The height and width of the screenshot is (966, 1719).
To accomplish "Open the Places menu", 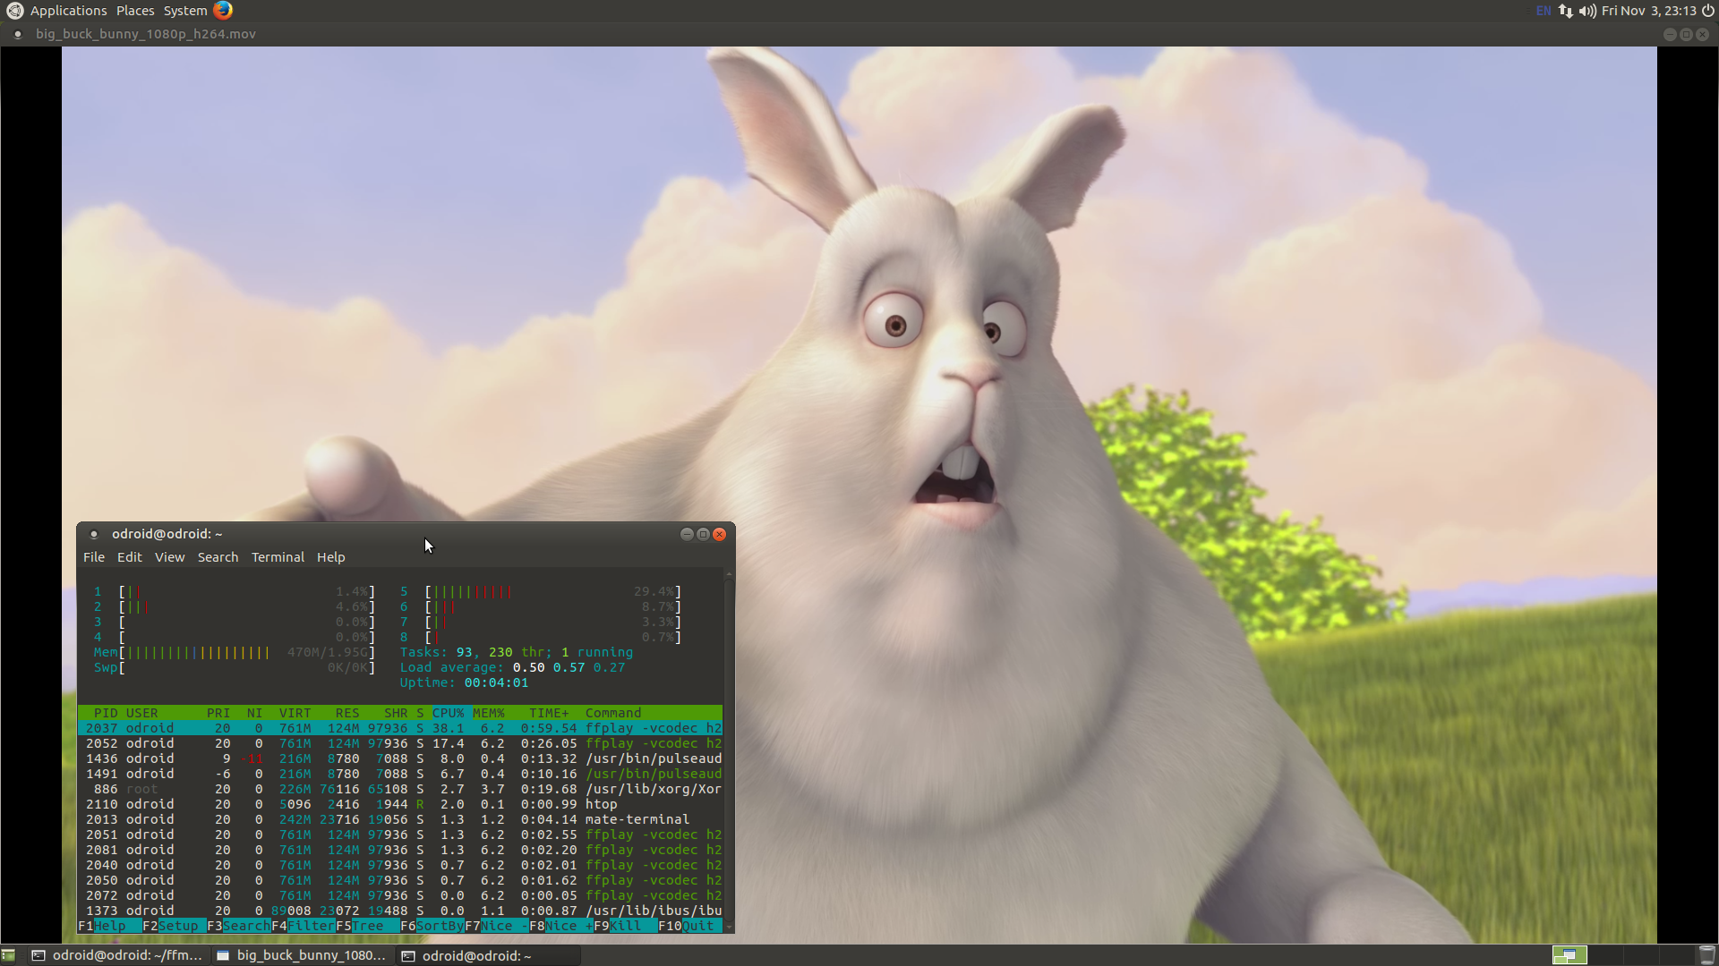I will (x=135, y=11).
